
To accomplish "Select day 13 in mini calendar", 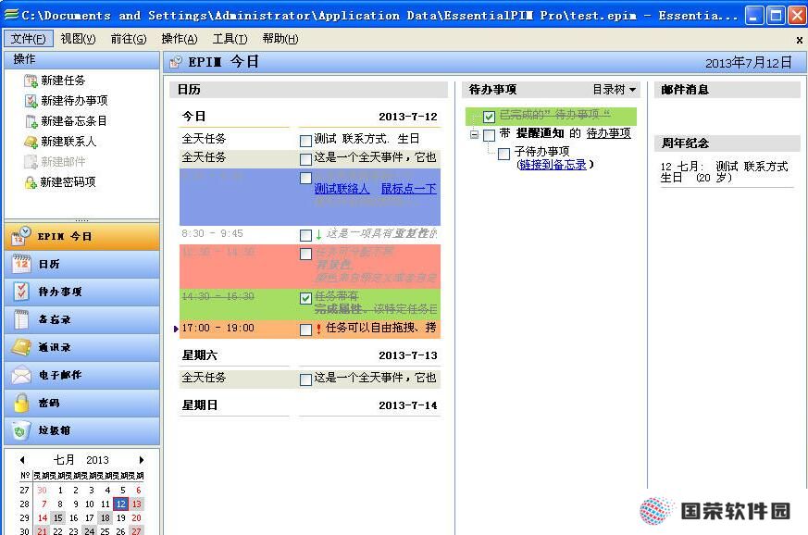I will pyautogui.click(x=137, y=504).
